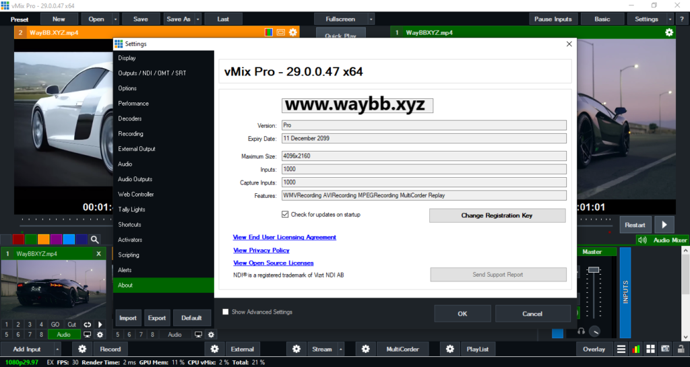Image resolution: width=690 pixels, height=367 pixels.
Task: Toggle Audio button on input 1
Action: point(63,335)
